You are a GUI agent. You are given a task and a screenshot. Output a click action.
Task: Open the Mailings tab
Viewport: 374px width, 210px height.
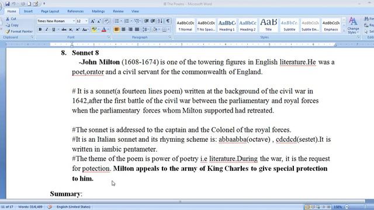click(98, 12)
